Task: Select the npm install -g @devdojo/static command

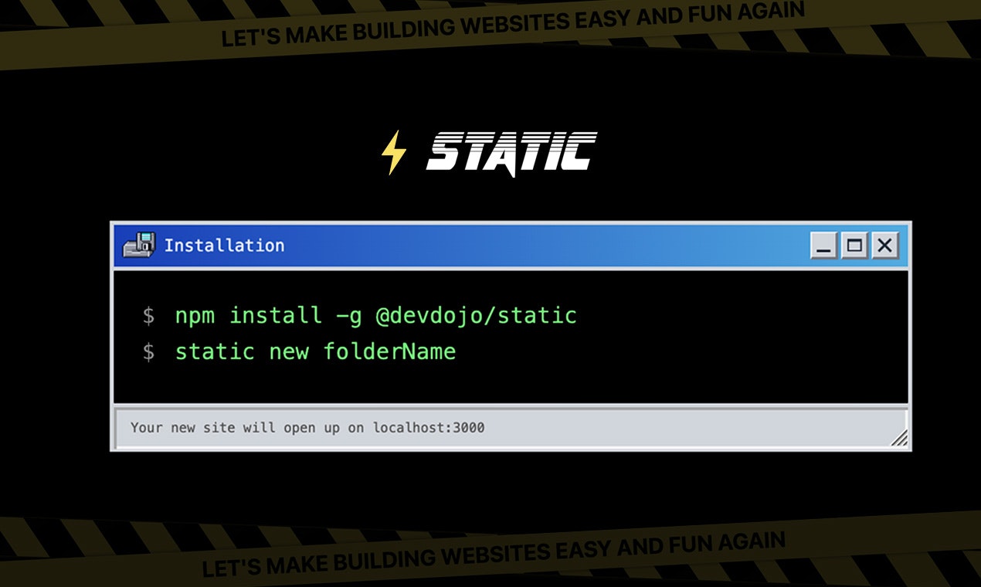Action: point(375,316)
